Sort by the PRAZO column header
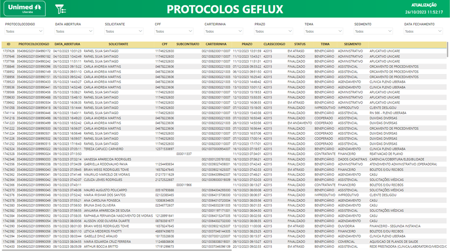450x252 pixels. tap(247, 44)
